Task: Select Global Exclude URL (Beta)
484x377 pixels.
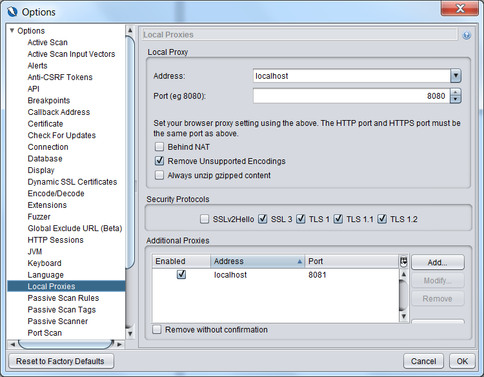Action: tap(75, 229)
